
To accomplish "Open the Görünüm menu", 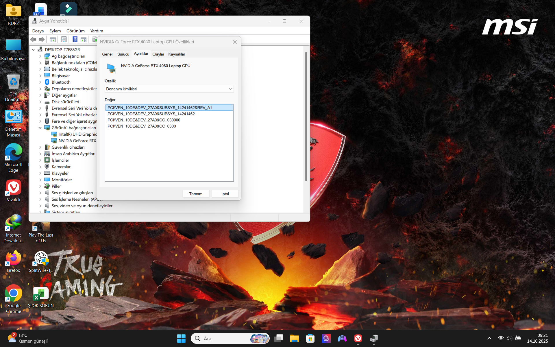I will point(75,31).
